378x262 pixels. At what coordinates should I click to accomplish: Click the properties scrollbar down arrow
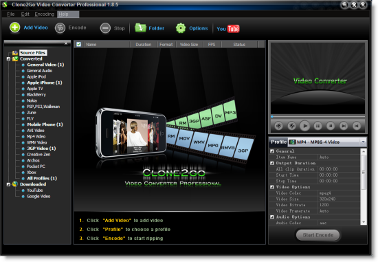point(364,222)
